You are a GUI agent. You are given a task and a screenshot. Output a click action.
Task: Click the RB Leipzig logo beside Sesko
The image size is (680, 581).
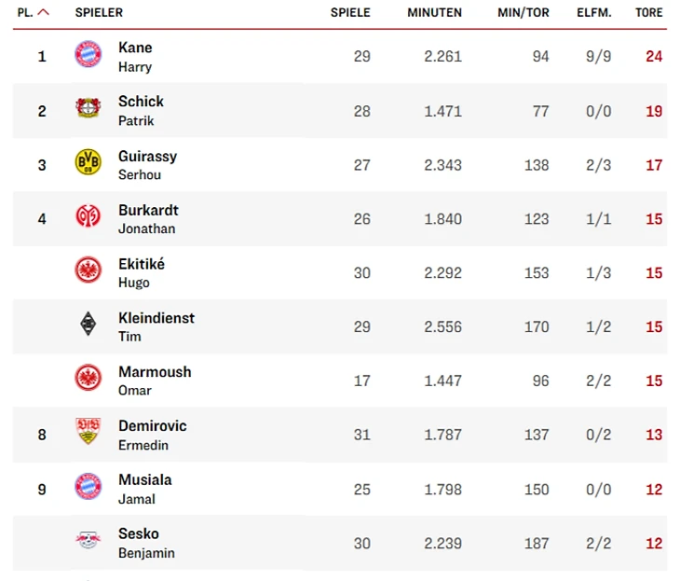88,540
